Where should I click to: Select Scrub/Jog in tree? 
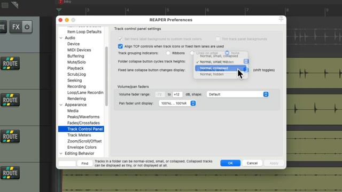pos(76,75)
